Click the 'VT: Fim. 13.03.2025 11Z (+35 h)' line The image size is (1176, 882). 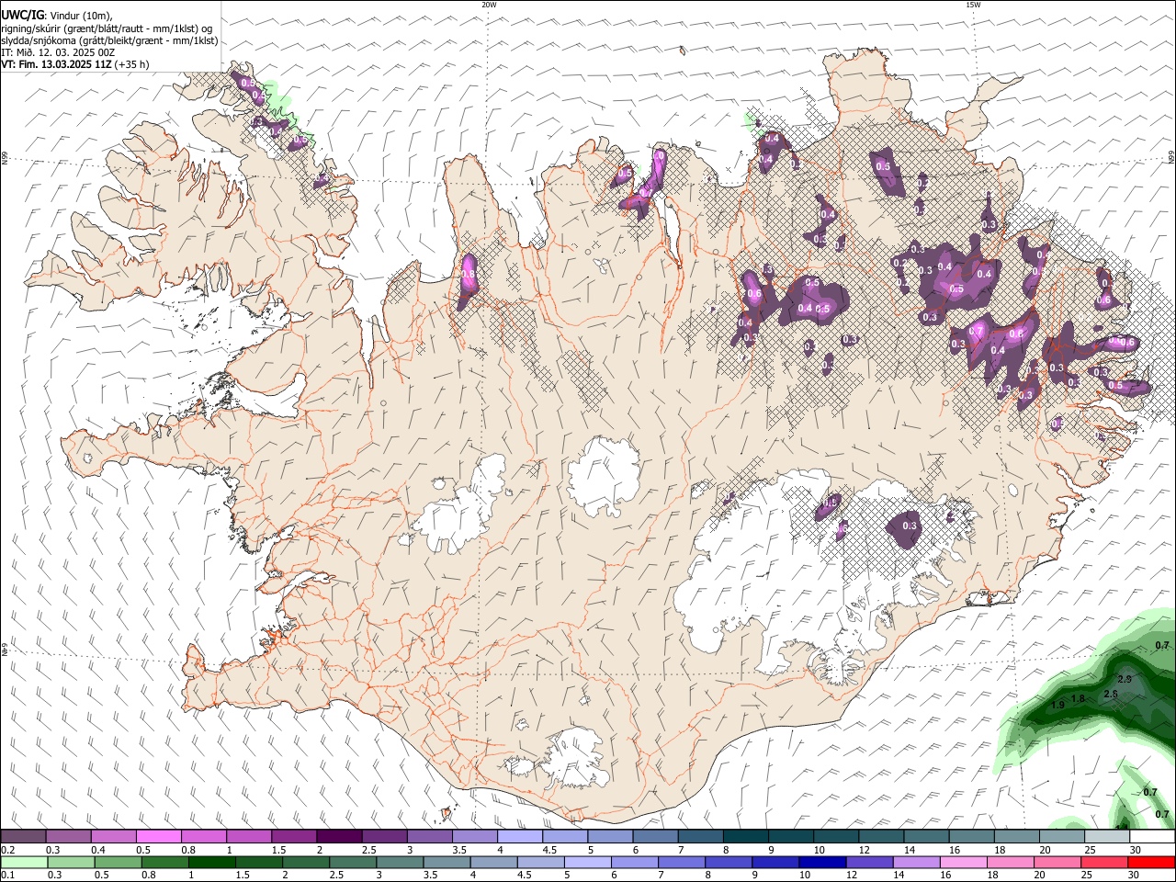75,64
